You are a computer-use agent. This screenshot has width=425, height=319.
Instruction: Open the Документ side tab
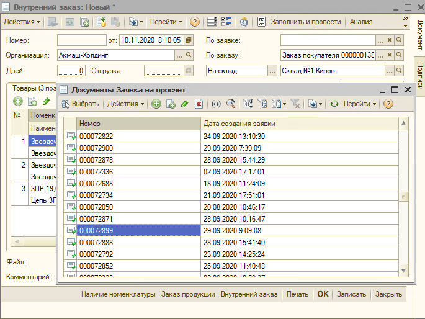[x=419, y=35]
